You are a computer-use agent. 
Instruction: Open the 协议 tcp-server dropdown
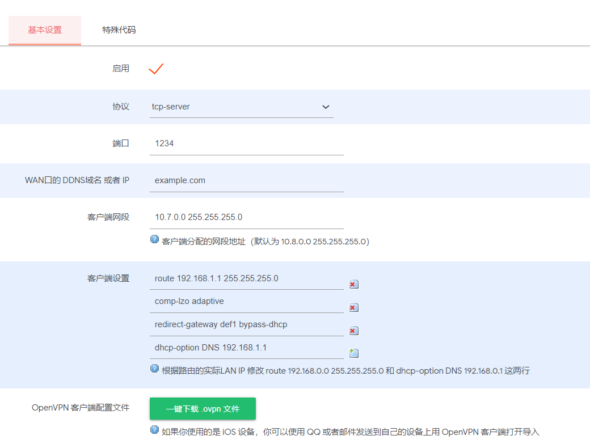[x=241, y=107]
